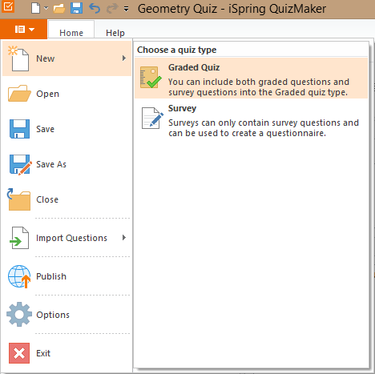The height and width of the screenshot is (374, 375).
Task: Click the save floppy icon in quick access toolbar
Action: [76, 8]
